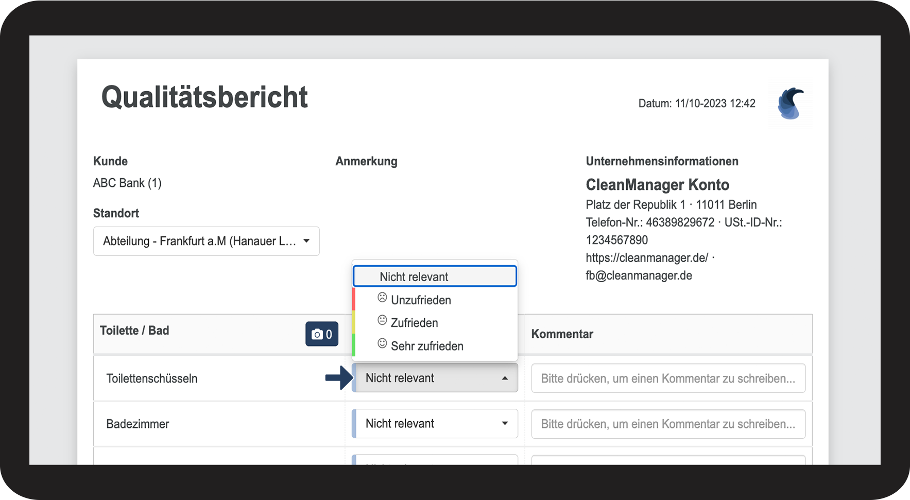Viewport: 910px width, 500px height.
Task: Collapse the Toilettenschüsseln rating dropdown
Action: pyautogui.click(x=435, y=378)
